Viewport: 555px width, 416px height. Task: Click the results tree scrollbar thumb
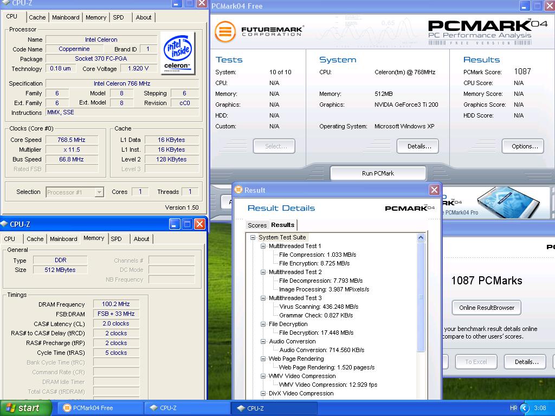pyautogui.click(x=421, y=297)
